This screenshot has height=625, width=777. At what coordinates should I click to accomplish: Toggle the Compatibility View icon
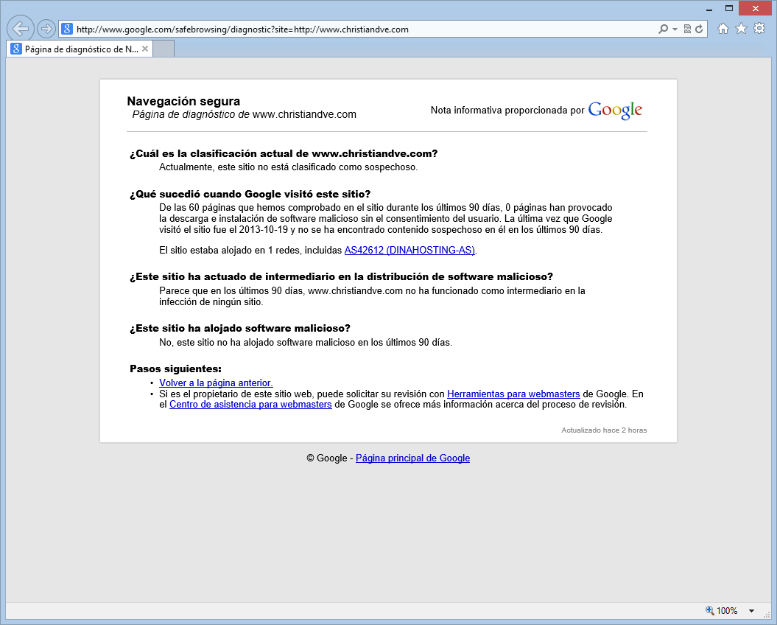687,29
